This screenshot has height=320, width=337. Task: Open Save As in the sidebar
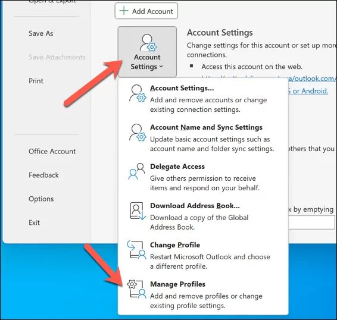41,33
